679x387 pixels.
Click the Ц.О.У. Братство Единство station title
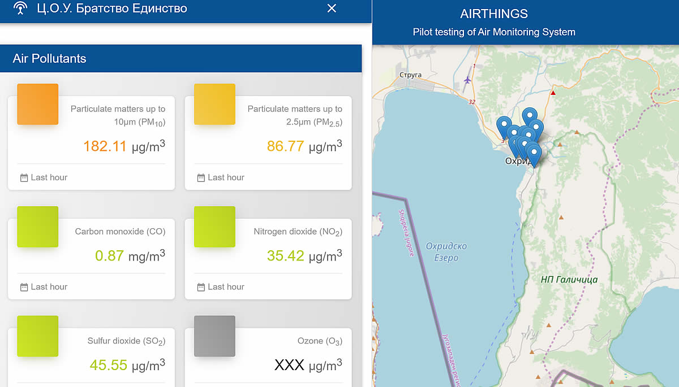pyautogui.click(x=112, y=8)
